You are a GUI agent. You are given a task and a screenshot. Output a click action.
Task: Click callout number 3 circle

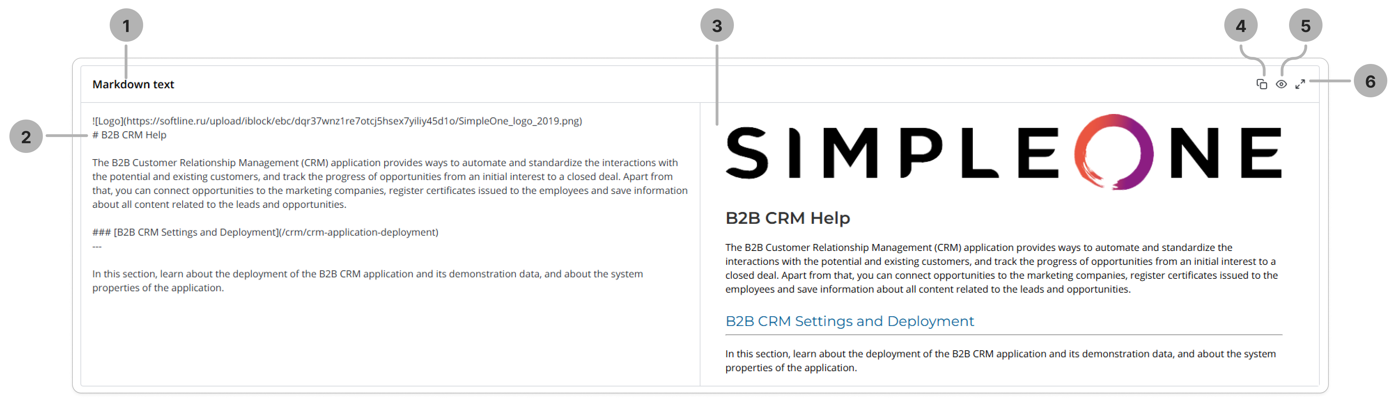[716, 25]
